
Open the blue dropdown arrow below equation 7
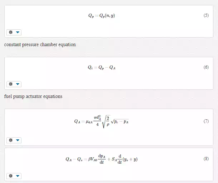18,140
